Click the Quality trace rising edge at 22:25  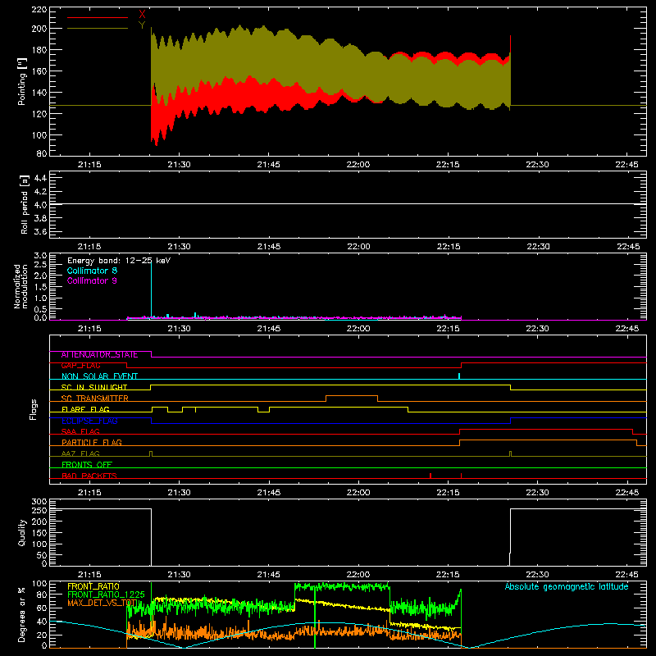510,537
